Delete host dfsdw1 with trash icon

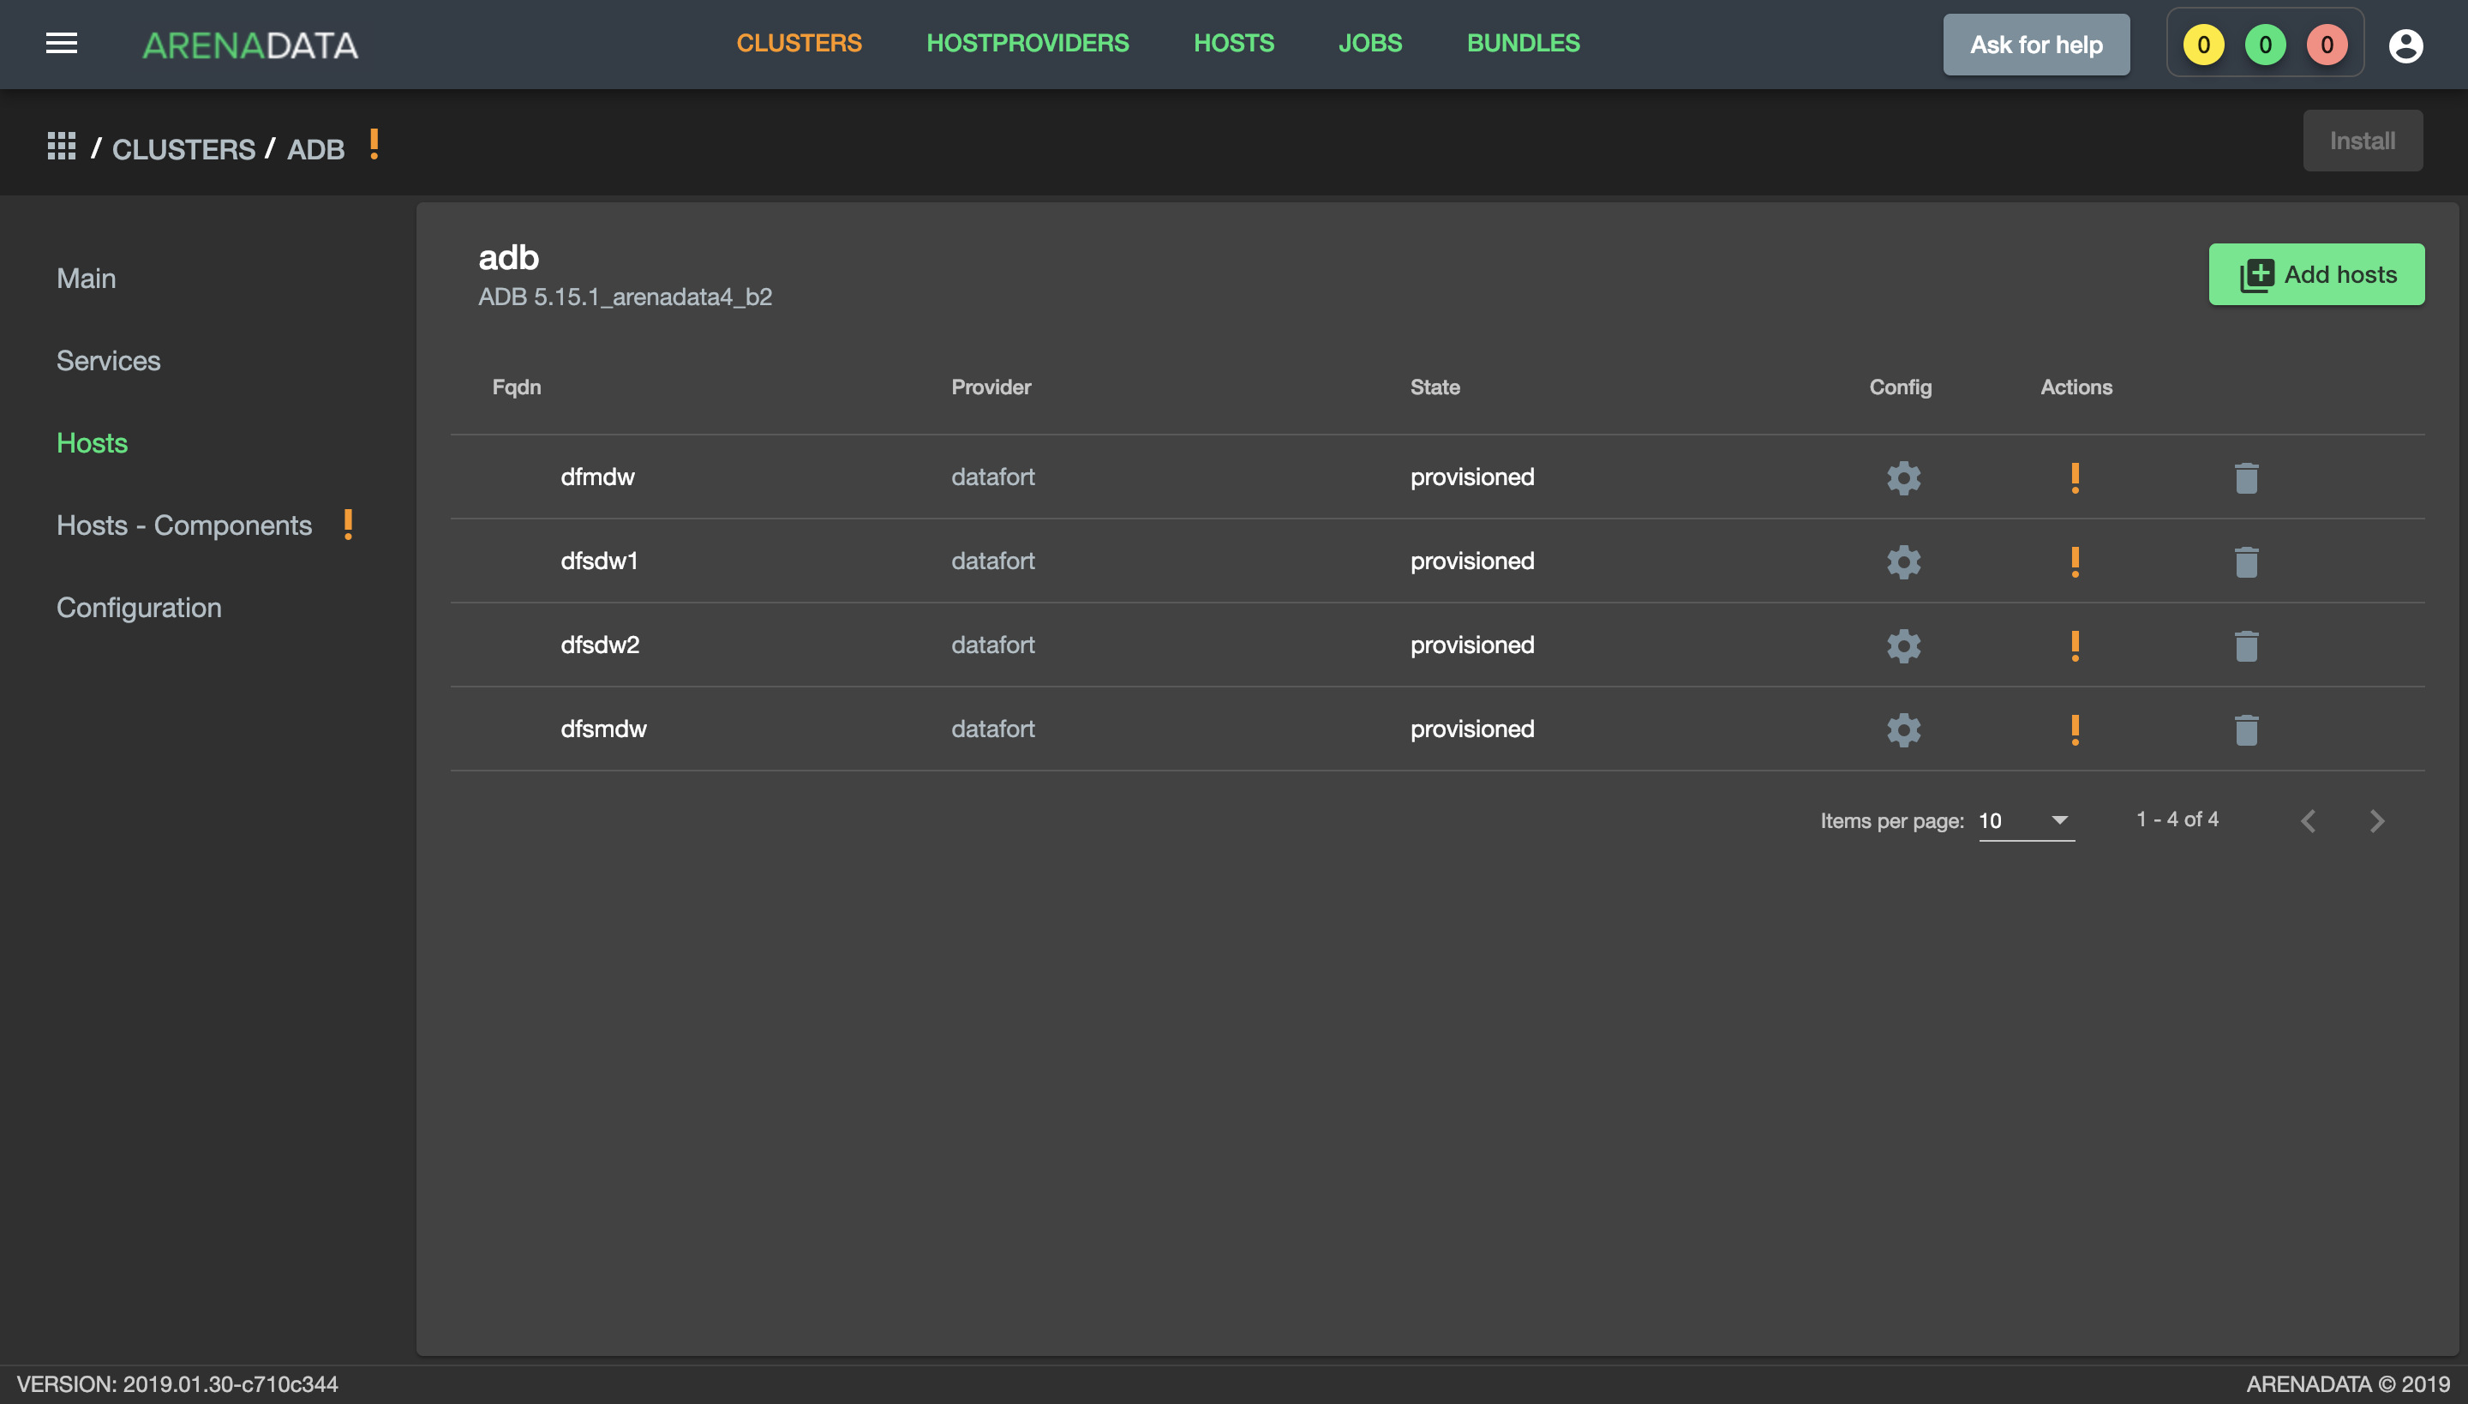tap(2246, 561)
